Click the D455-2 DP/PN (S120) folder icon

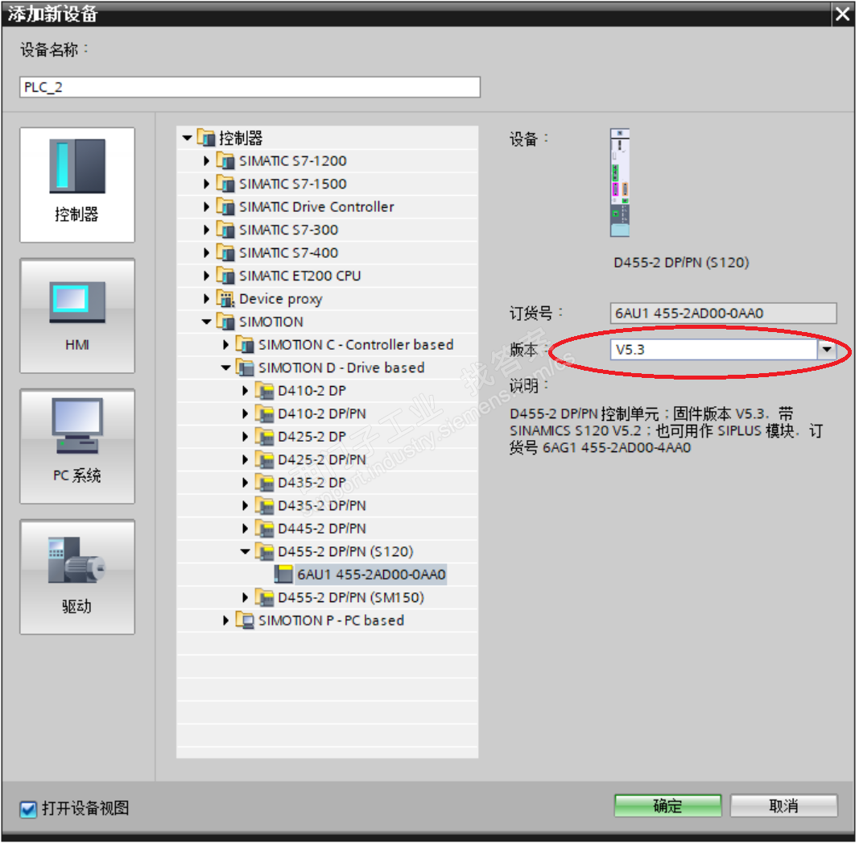[265, 551]
